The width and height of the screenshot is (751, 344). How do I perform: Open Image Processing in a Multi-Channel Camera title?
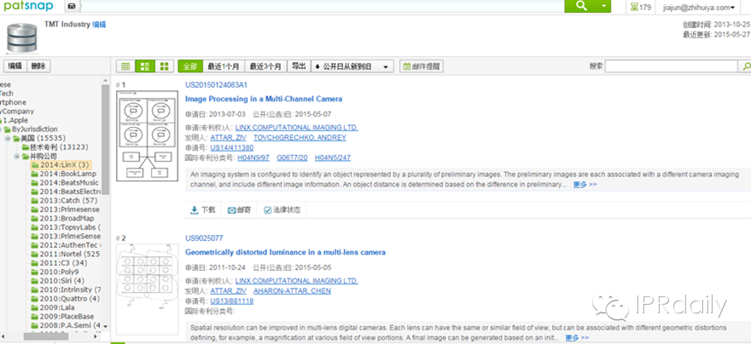click(x=264, y=99)
